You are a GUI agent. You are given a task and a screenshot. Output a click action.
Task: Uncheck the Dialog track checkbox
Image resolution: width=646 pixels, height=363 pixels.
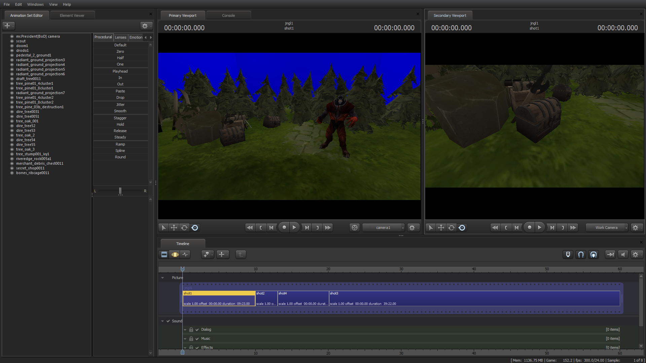197,330
